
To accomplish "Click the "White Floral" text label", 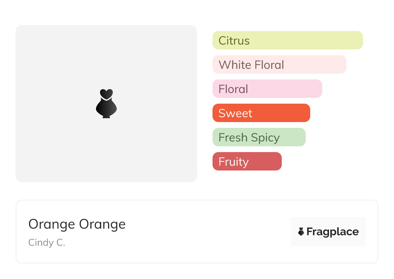I will tap(251, 65).
